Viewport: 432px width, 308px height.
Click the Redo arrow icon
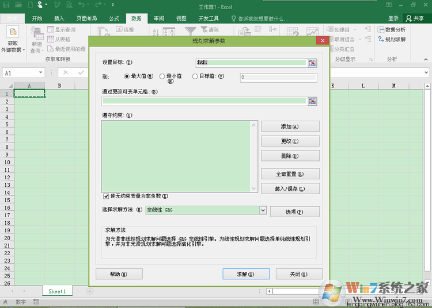[98, 5]
